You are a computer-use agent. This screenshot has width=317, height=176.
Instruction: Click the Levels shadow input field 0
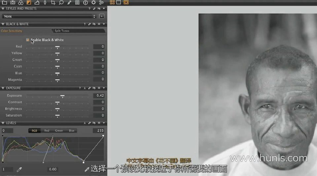pyautogui.click(x=8, y=131)
